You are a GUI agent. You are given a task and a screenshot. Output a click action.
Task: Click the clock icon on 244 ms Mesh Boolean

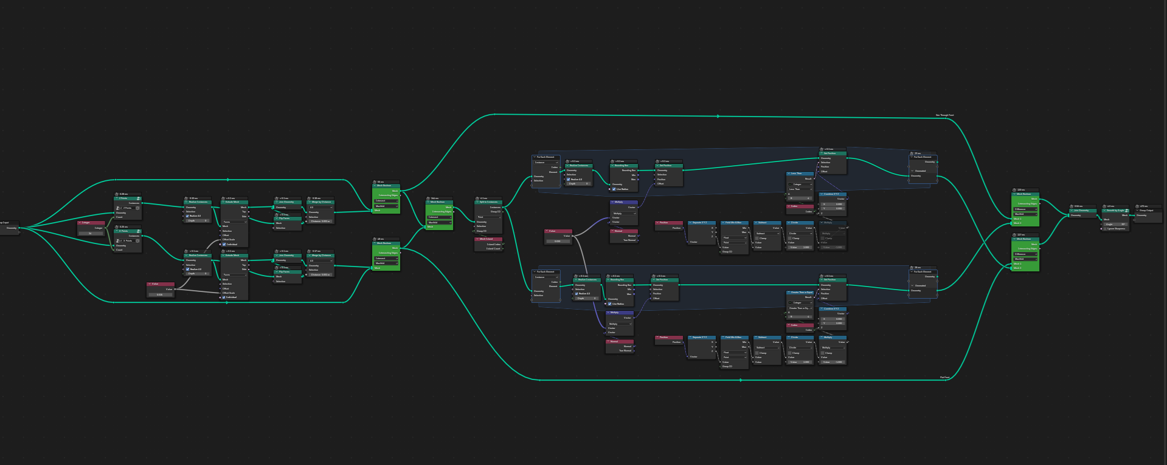pyautogui.click(x=428, y=198)
